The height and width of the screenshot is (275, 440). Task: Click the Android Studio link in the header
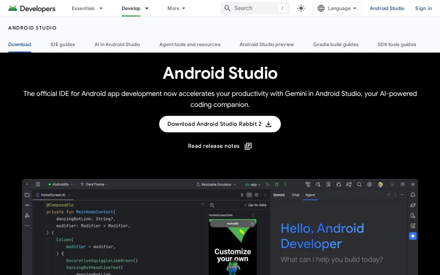(387, 8)
